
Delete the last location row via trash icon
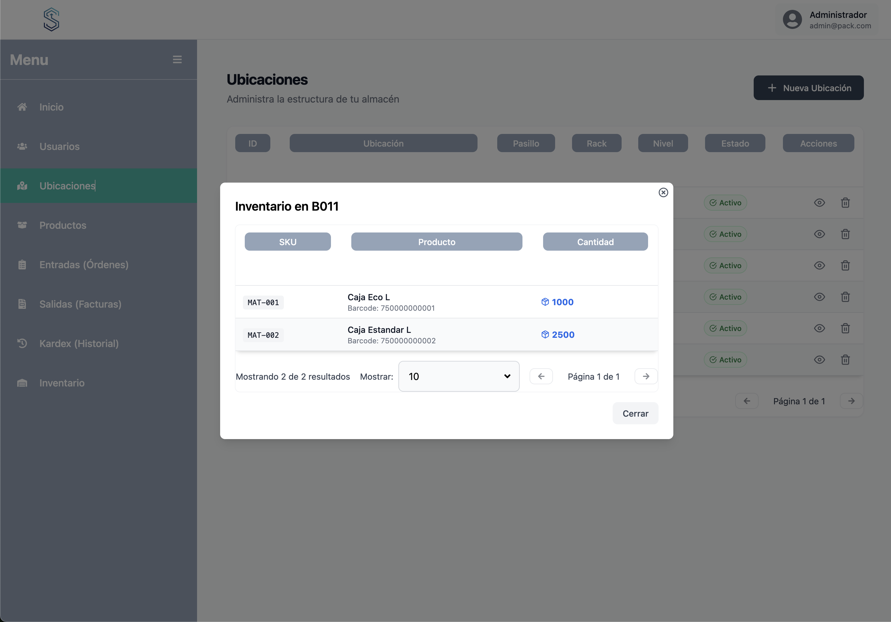[x=845, y=360]
